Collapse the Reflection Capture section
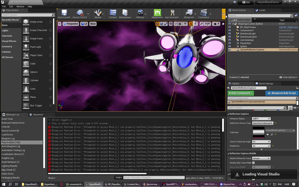Screen dimensions: 299x187 point(228,114)
